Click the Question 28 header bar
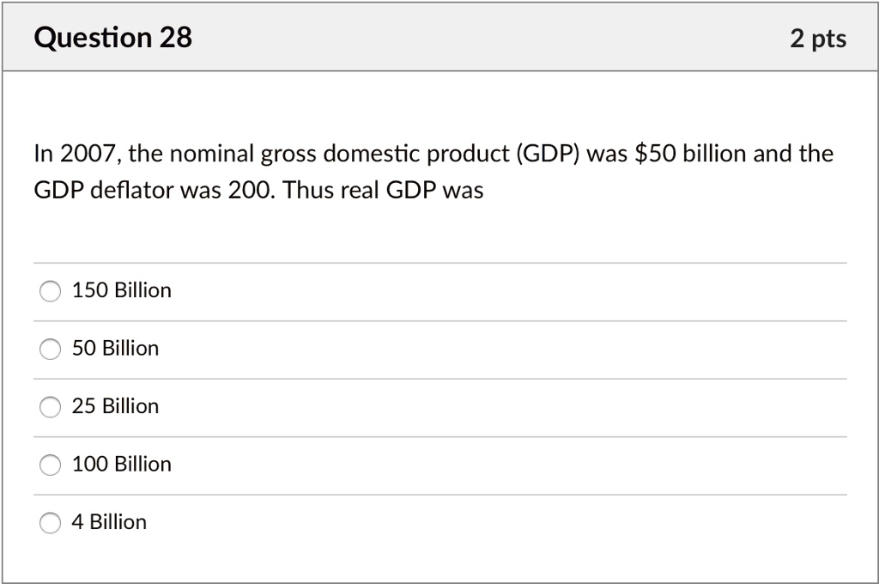This screenshot has width=879, height=584. point(439,37)
